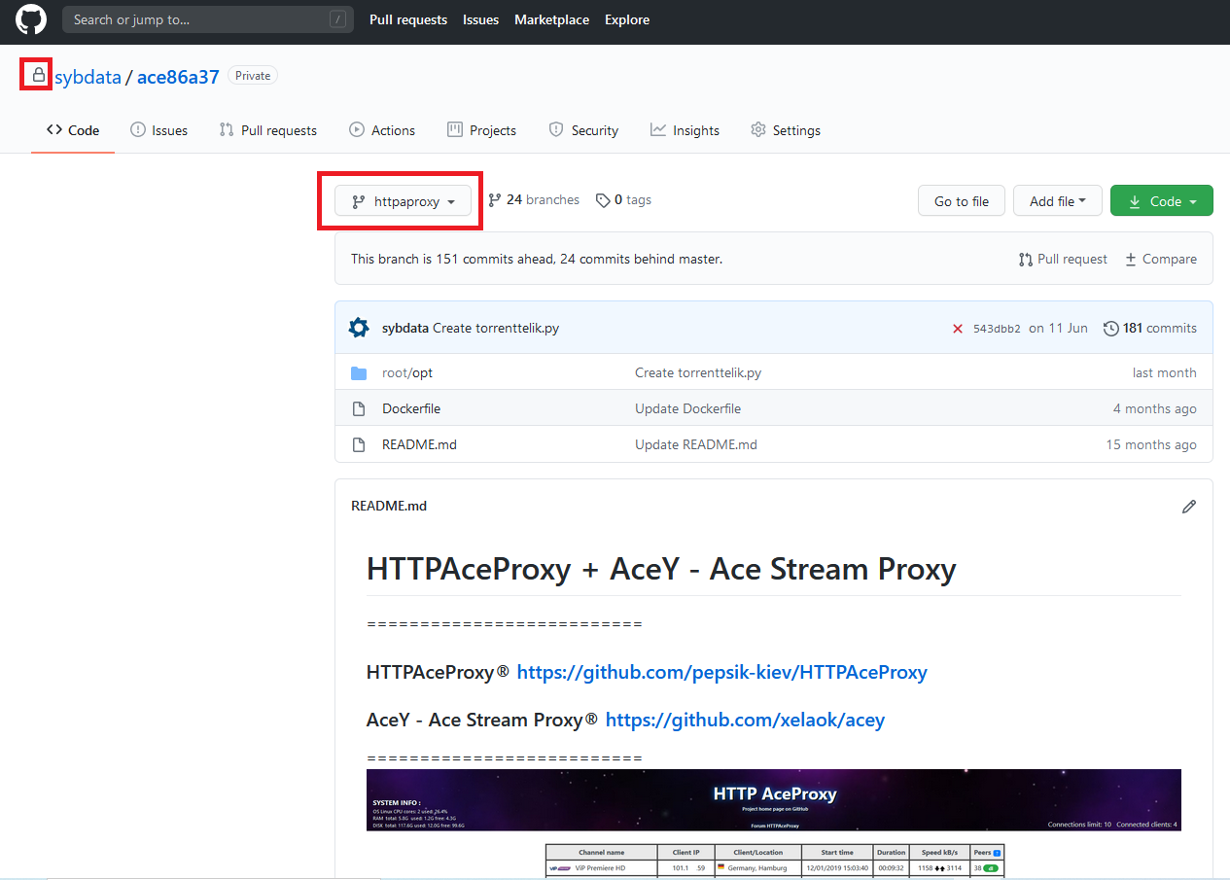Screen dimensions: 1230x880
Task: Open the ace86a37 repository link
Action: point(178,77)
